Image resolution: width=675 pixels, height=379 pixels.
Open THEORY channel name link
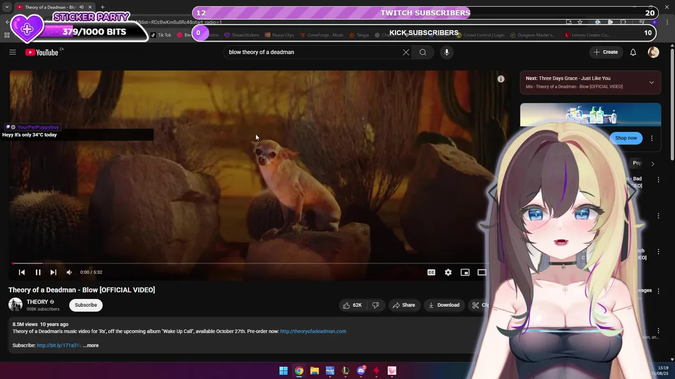tap(37, 302)
